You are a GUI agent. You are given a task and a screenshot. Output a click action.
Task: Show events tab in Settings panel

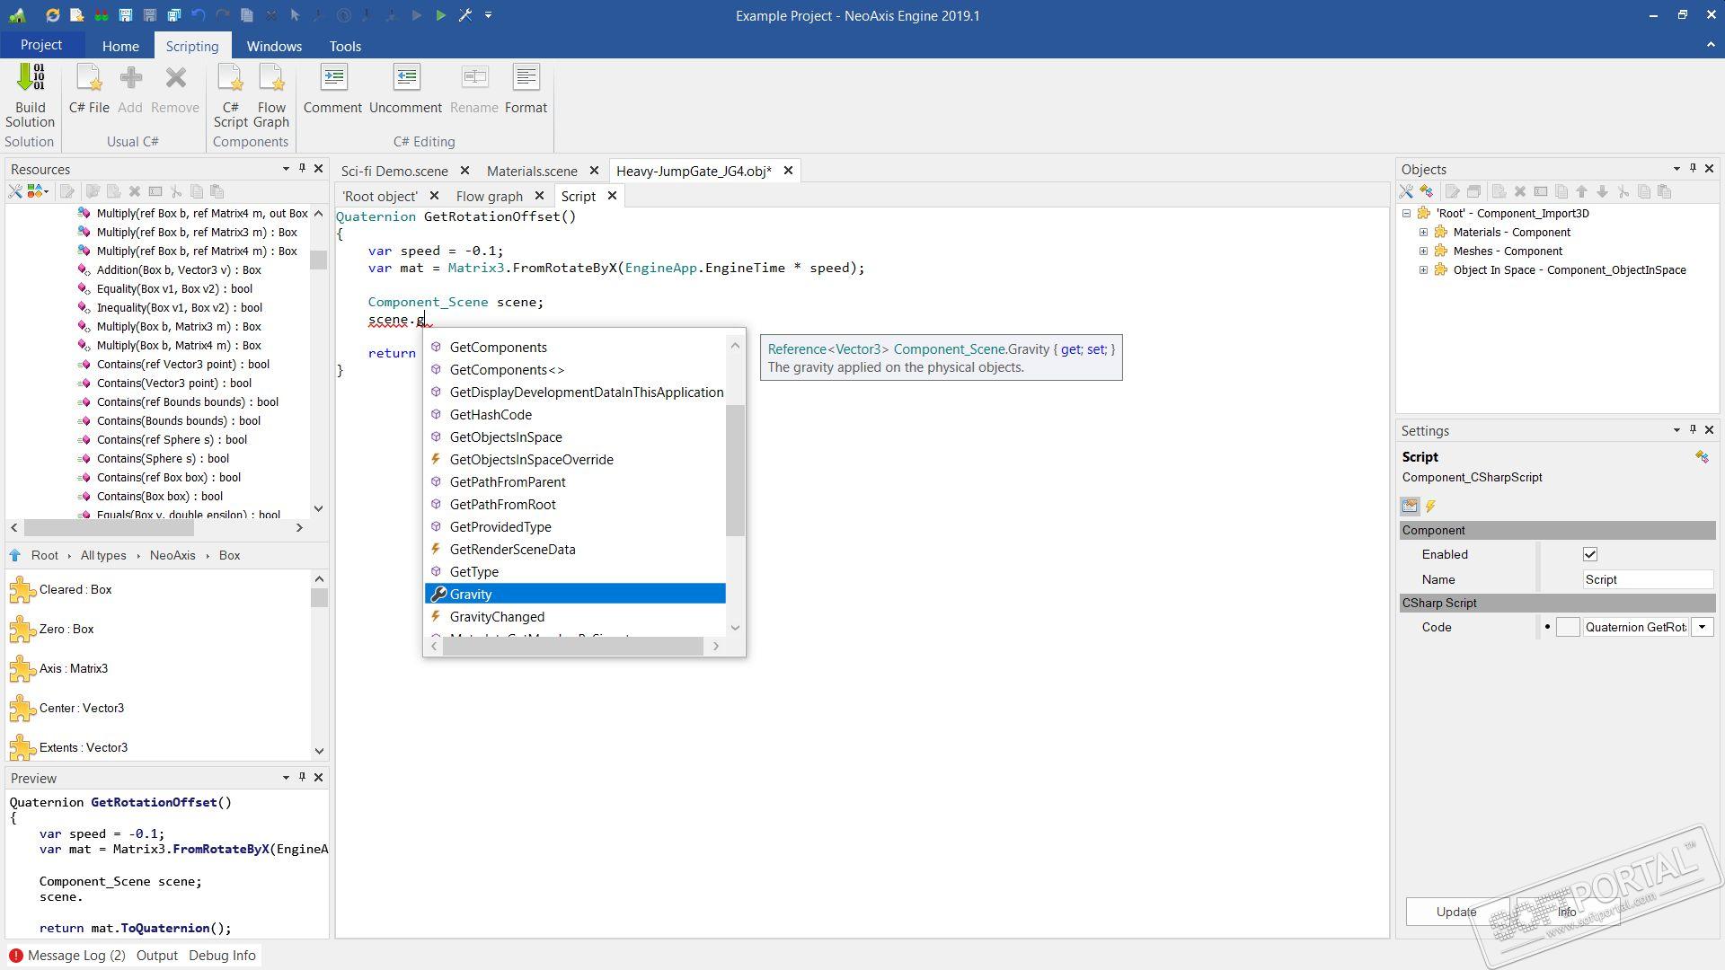pos(1430,507)
